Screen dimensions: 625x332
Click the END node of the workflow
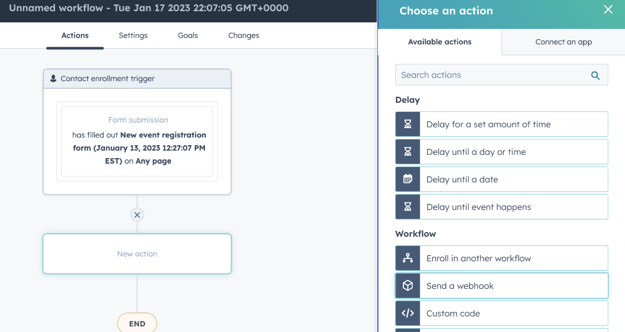tap(137, 324)
